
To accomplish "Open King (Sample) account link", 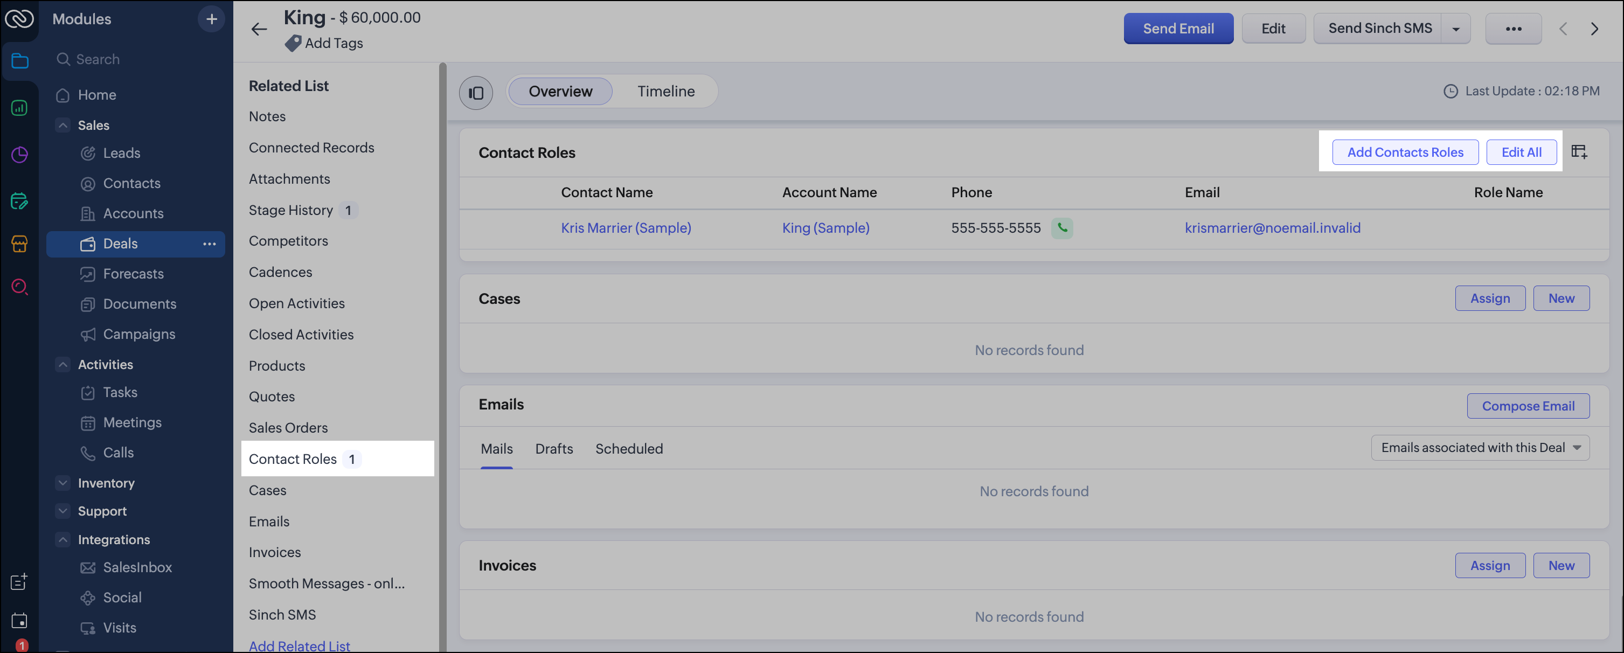I will pos(826,227).
